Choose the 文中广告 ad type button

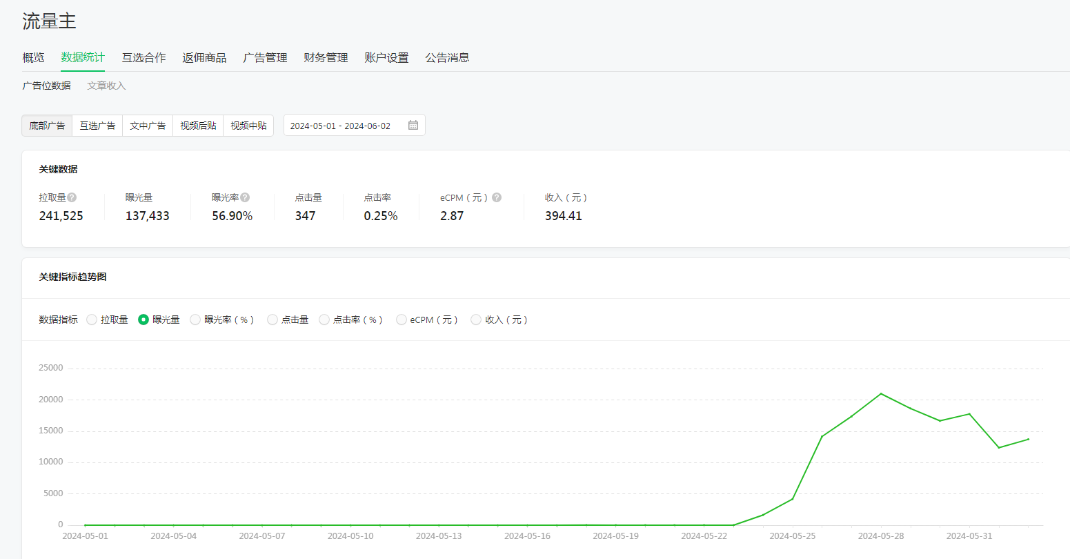(148, 126)
